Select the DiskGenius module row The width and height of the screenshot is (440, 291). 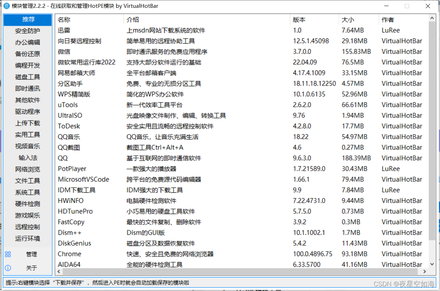tap(242, 243)
